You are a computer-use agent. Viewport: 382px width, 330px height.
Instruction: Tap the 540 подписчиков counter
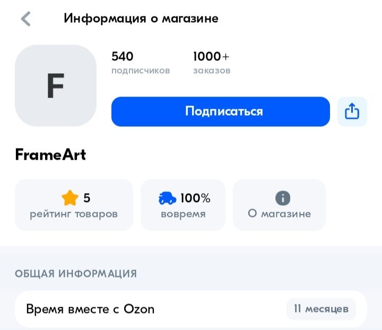[123, 56]
